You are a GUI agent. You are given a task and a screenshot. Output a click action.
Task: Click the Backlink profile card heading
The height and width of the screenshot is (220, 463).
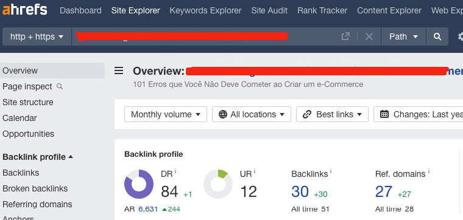pyautogui.click(x=154, y=154)
